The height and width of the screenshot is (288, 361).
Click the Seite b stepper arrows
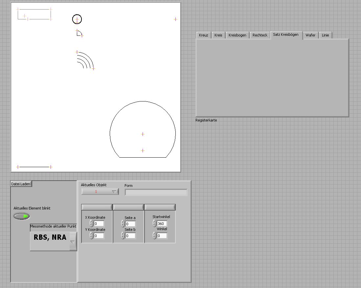(x=123, y=235)
